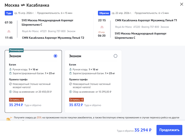Click registered baggage icon in first fare card
The width and height of the screenshot is (185, 136).
[x=10, y=74]
